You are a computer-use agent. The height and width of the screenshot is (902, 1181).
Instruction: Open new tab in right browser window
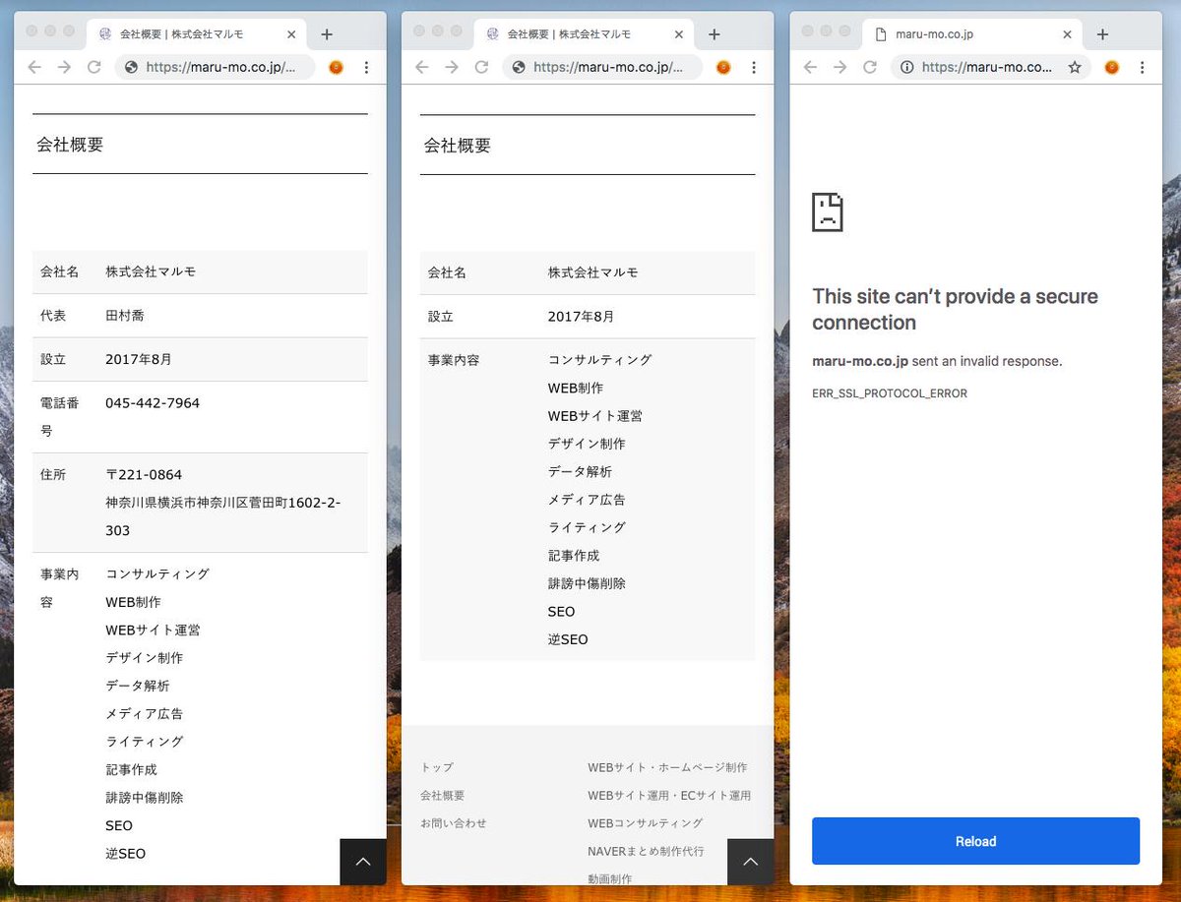tap(1102, 34)
